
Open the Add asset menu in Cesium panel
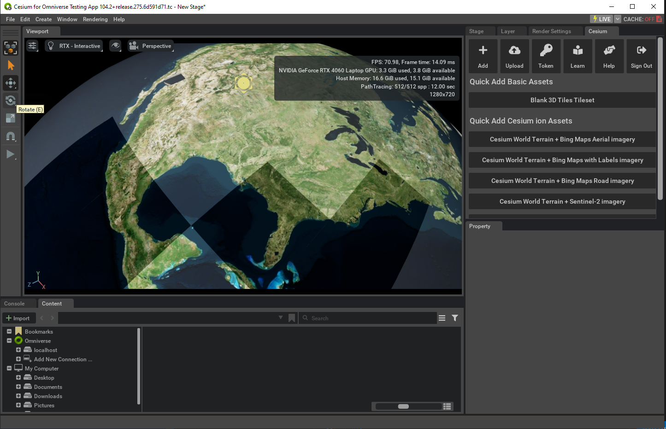[483, 55]
